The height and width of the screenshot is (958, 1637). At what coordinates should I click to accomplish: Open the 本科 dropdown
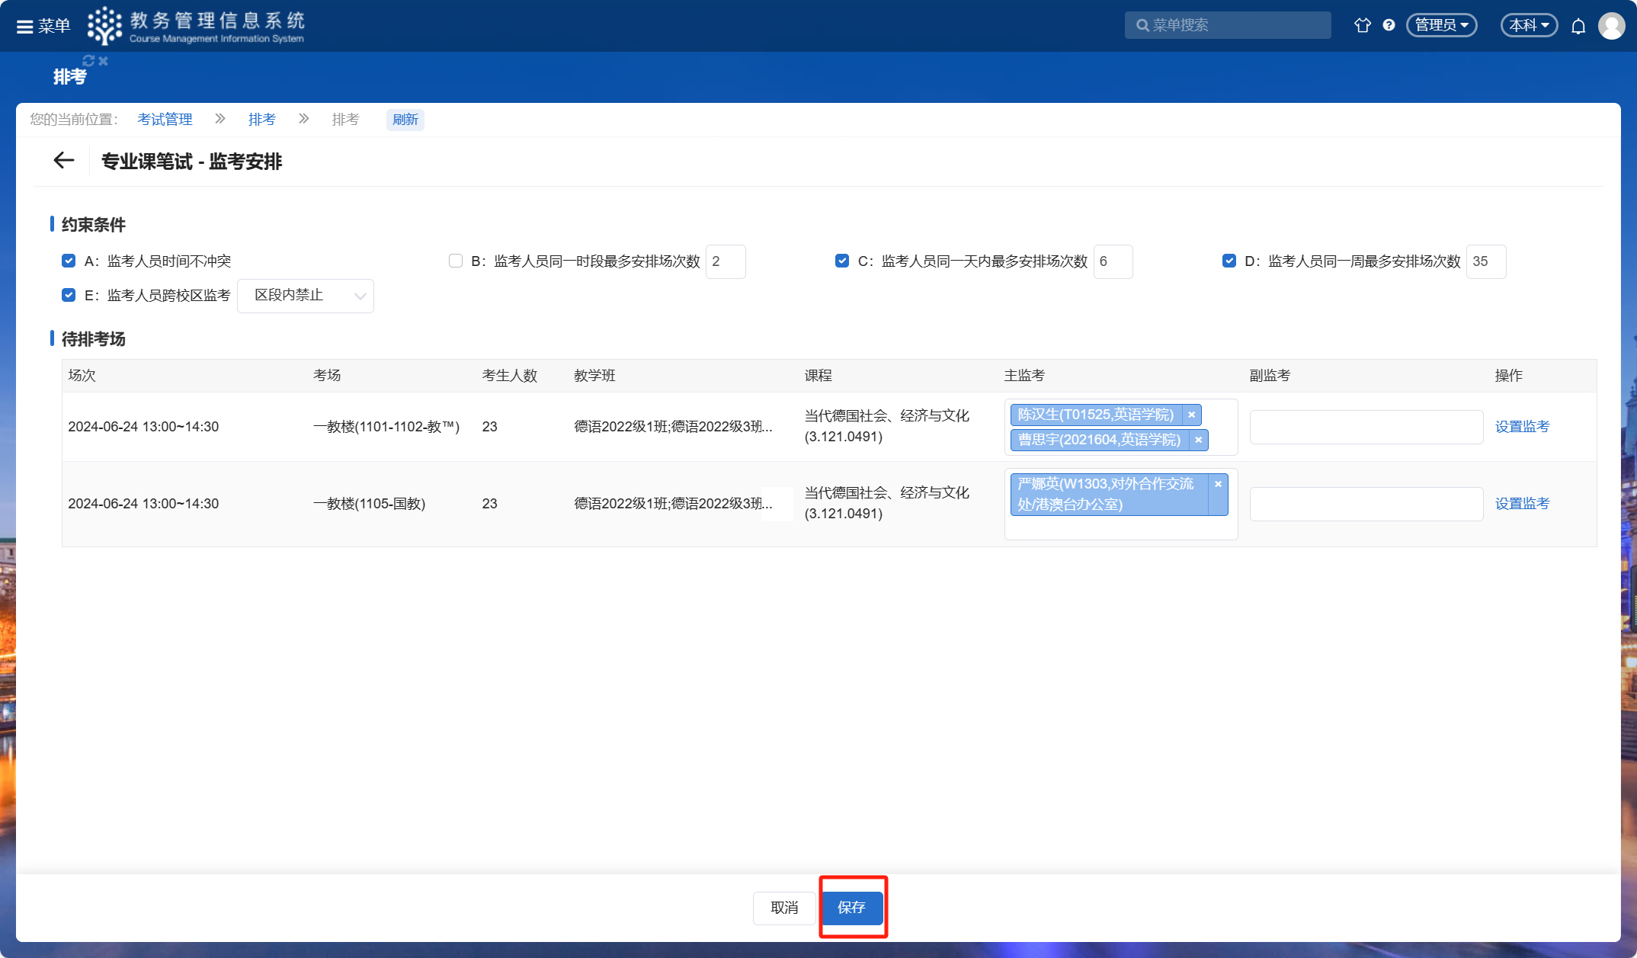1529,25
